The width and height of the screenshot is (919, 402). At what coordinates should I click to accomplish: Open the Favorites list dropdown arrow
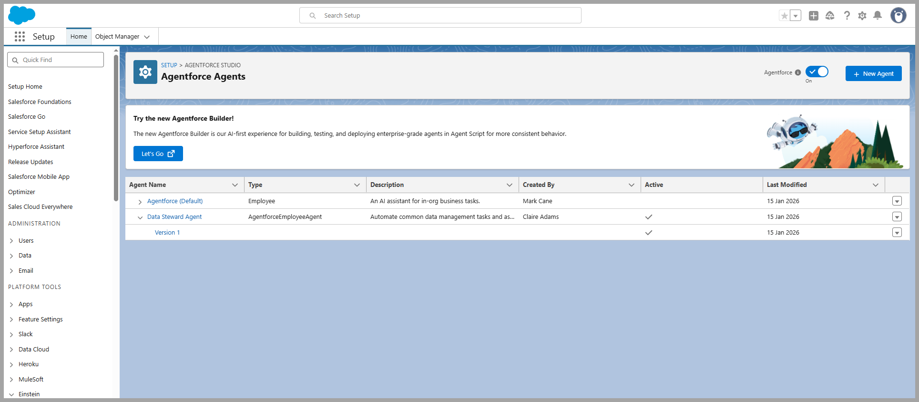(x=796, y=16)
